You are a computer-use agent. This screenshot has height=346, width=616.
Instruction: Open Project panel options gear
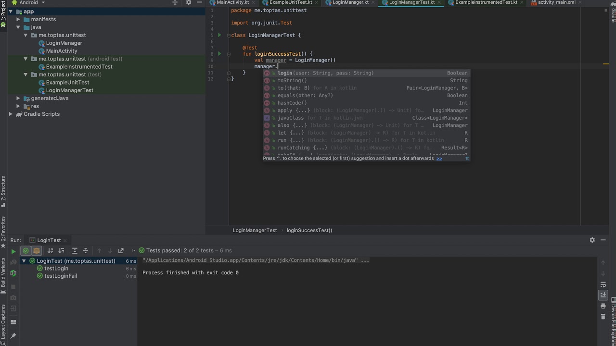click(189, 2)
